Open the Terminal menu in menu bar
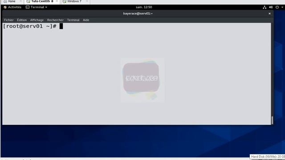The image size is (285, 160). tap(73, 20)
